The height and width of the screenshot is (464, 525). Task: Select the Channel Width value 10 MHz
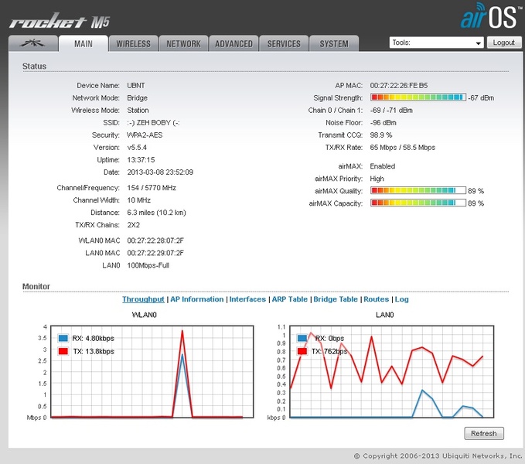tap(139, 200)
